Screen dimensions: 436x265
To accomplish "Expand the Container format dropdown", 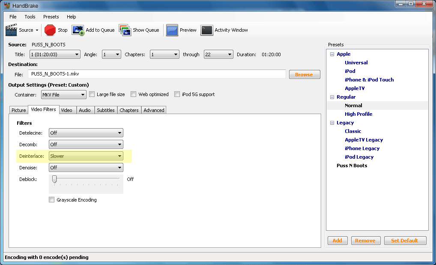I will 63,95.
